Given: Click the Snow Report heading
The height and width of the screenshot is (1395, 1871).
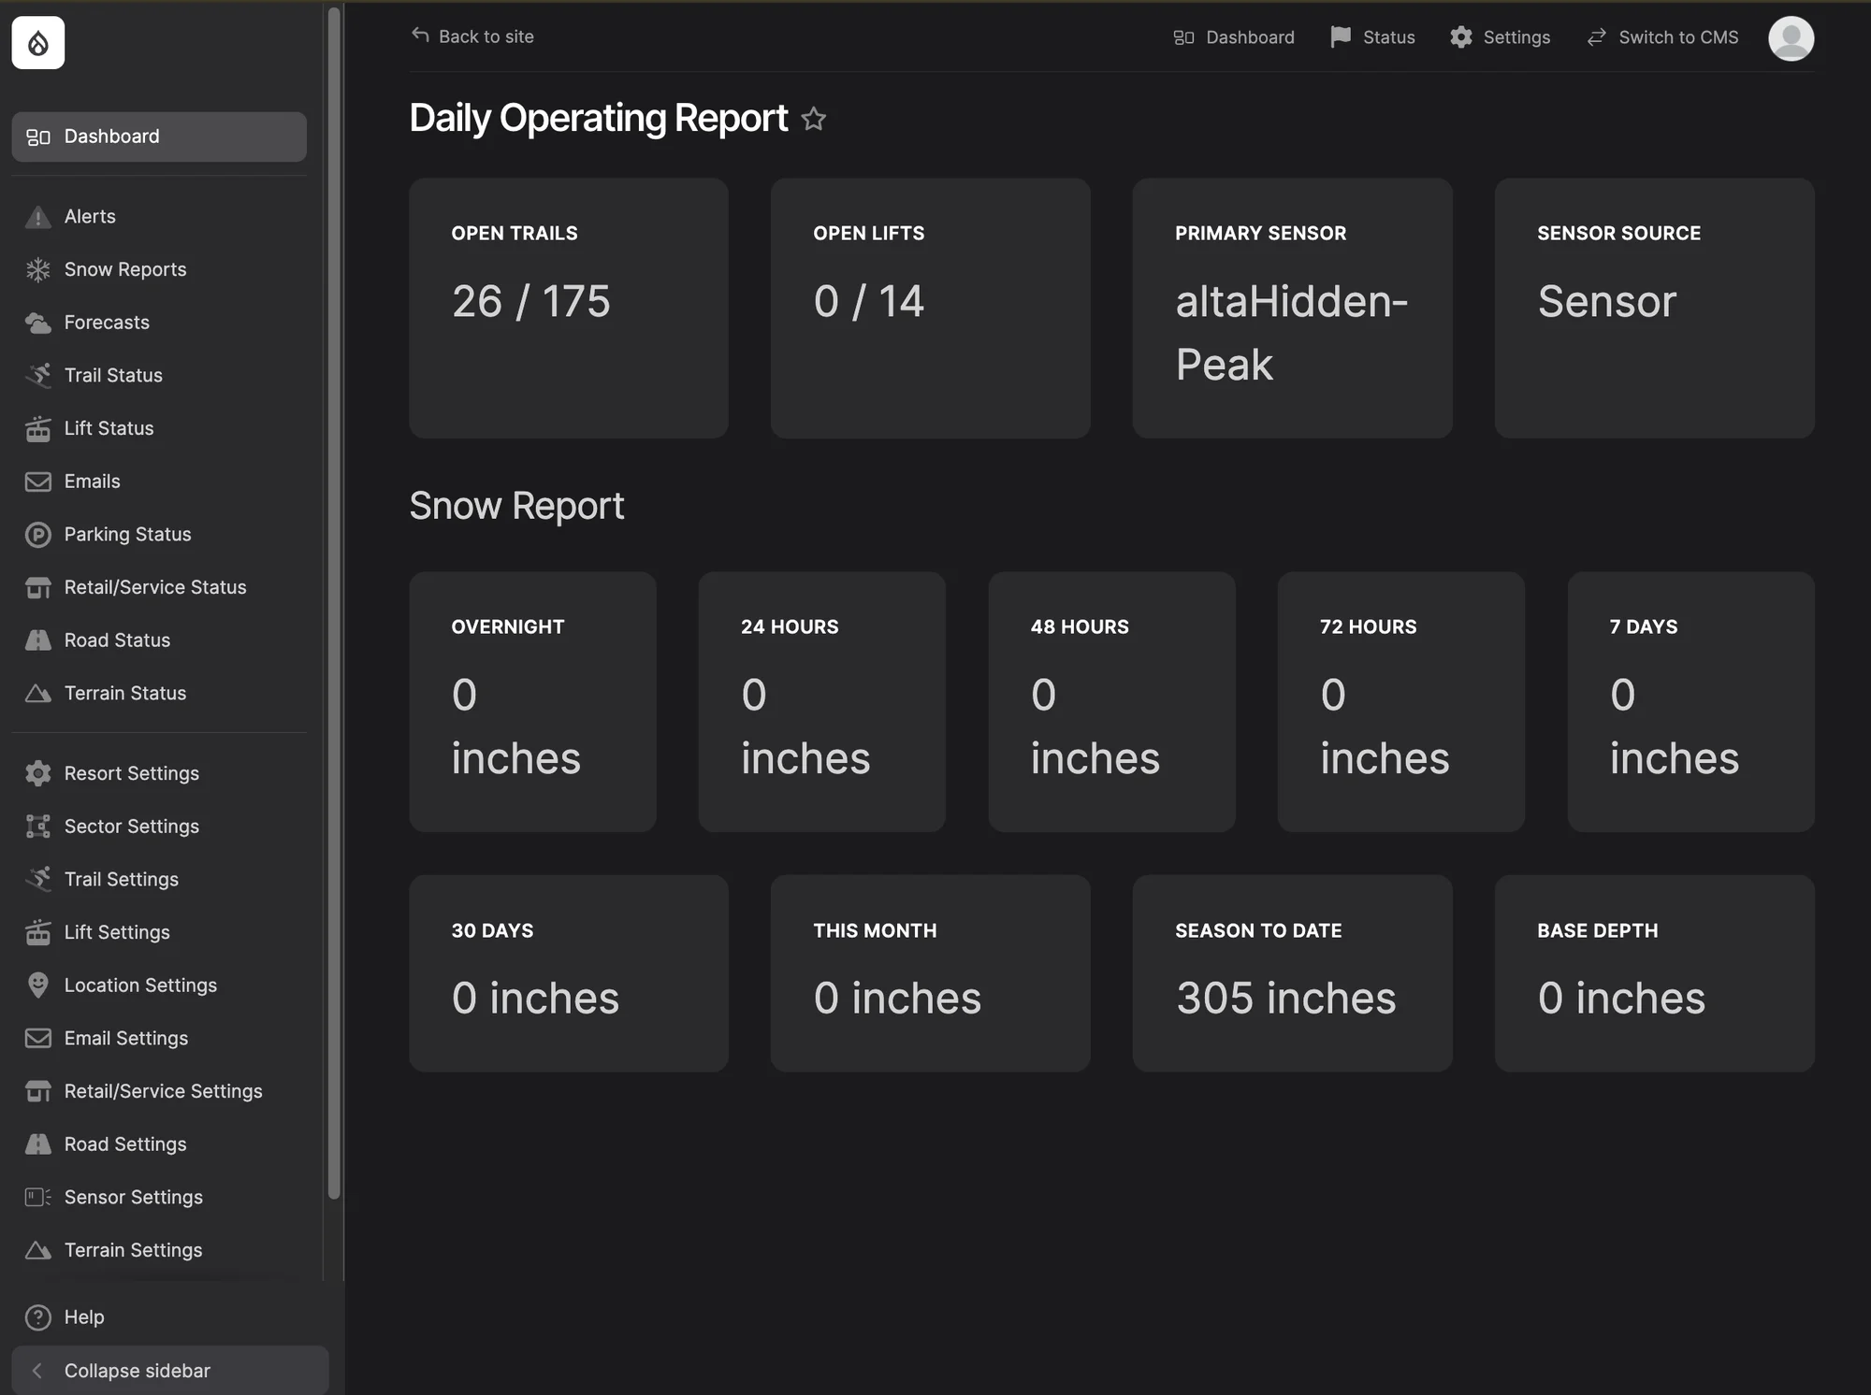Looking at the screenshot, I should (x=516, y=506).
